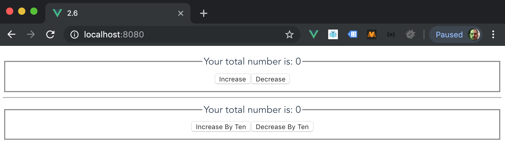This screenshot has height=146, width=505.
Task: Open Chrome three-dot menu
Action: coord(493,34)
